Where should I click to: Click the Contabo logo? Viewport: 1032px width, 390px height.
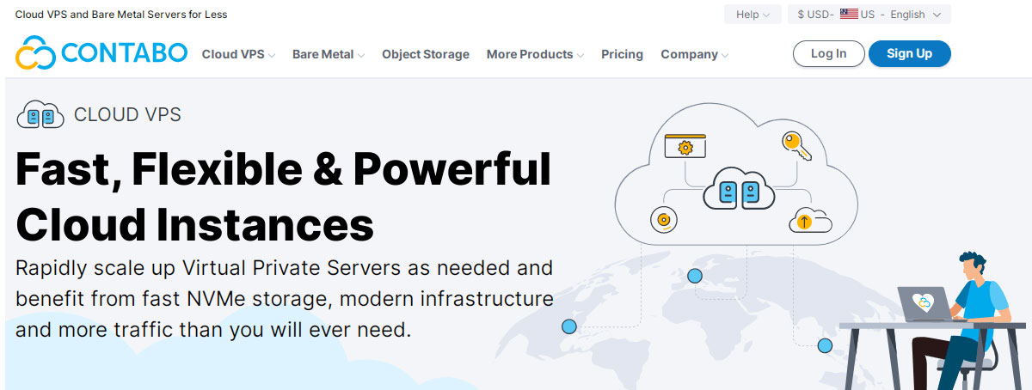tap(101, 53)
